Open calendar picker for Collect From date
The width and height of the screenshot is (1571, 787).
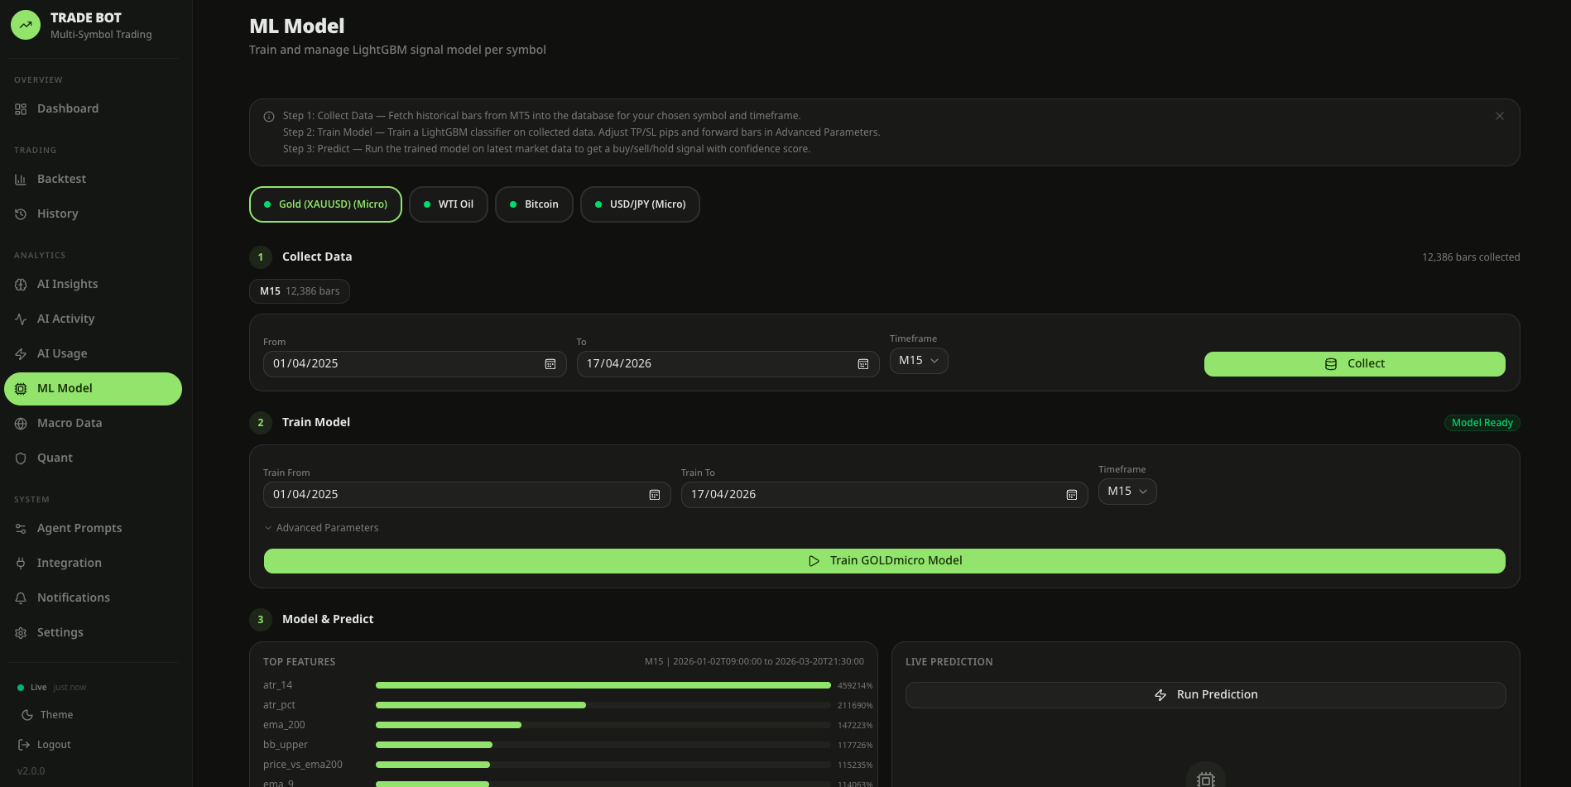point(550,364)
